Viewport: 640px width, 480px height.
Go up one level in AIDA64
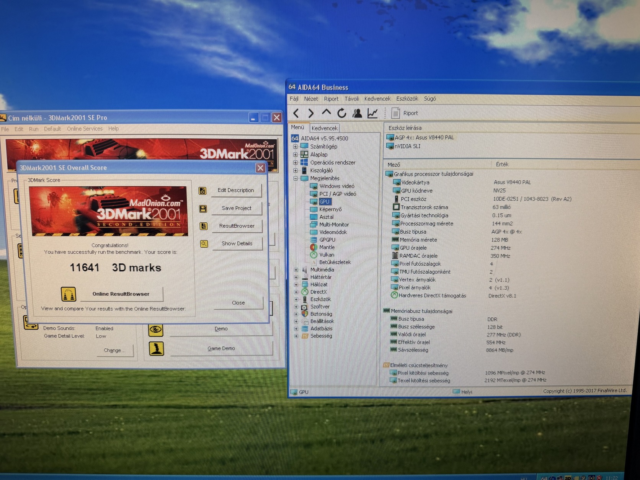pos(326,113)
